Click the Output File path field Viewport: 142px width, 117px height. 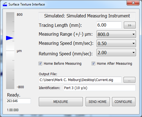(80, 80)
